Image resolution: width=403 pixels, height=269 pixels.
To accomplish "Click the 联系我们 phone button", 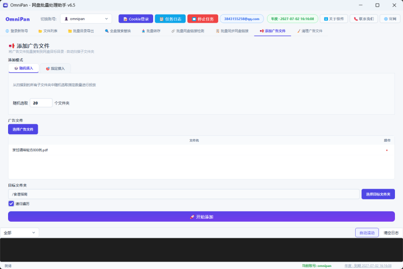I will point(364,19).
